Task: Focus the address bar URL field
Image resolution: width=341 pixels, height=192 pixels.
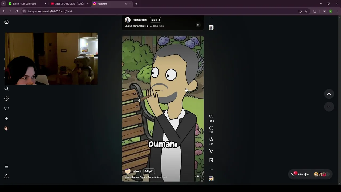Action: [160, 11]
